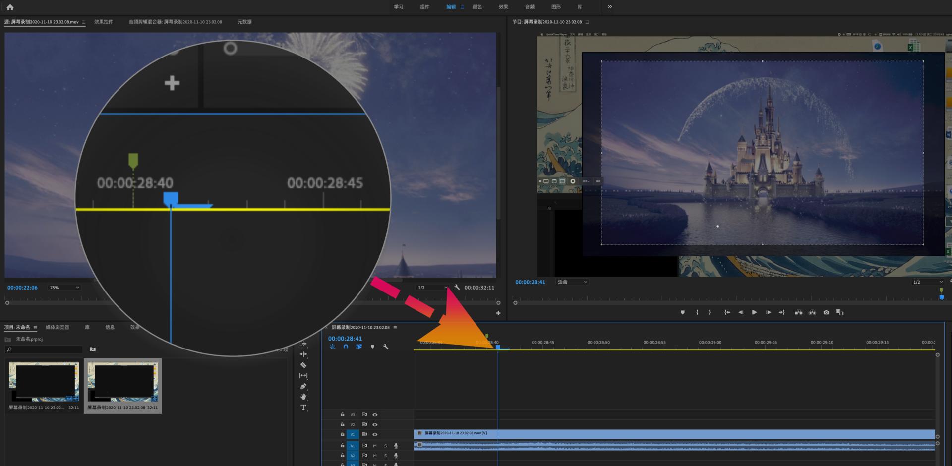Click the Lift button in Program monitor
Screen dimensions: 952x466
[798, 312]
